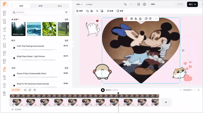
Task: Open the Align icon on floating toolbar
Action: (136, 19)
